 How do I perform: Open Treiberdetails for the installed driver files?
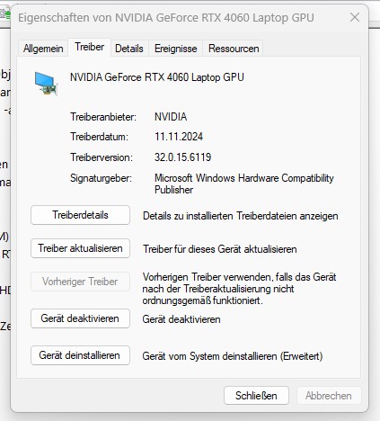pyautogui.click(x=80, y=215)
